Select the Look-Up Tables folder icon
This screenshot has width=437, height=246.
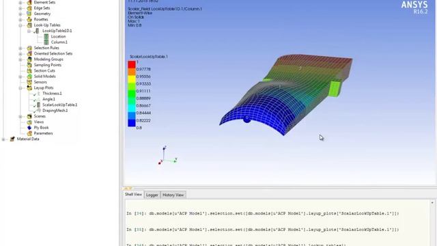(x=29, y=25)
